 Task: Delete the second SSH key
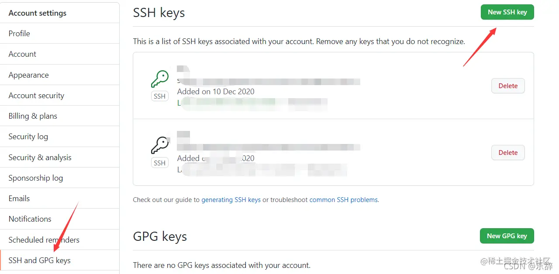pos(508,153)
